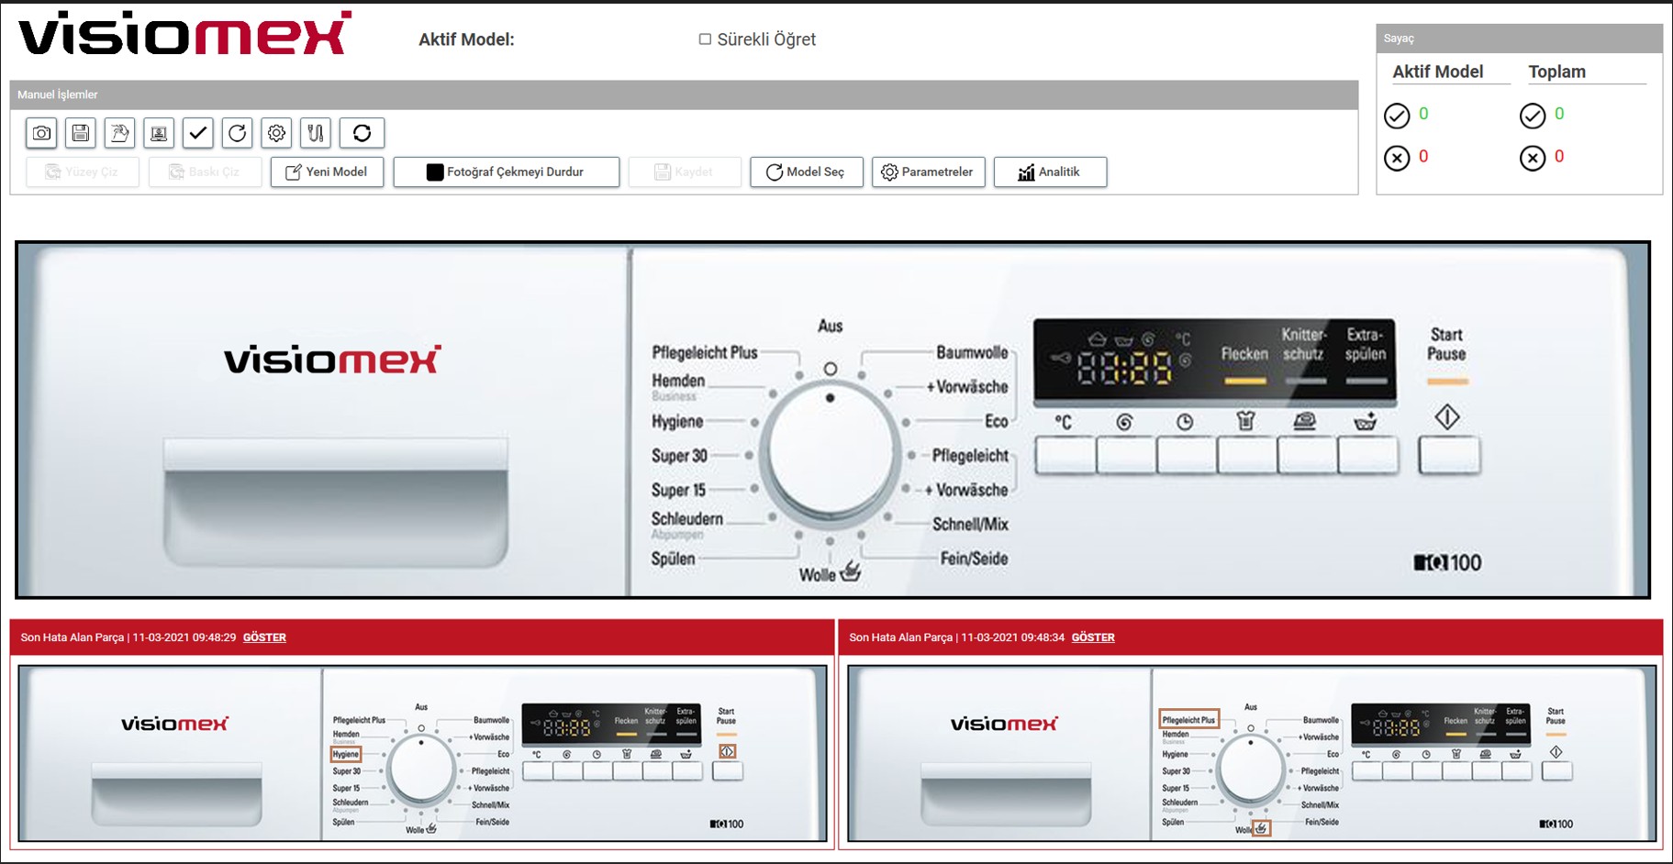Click GÖSTER link for 09:48:34 error
The width and height of the screenshot is (1673, 864).
1093,637
